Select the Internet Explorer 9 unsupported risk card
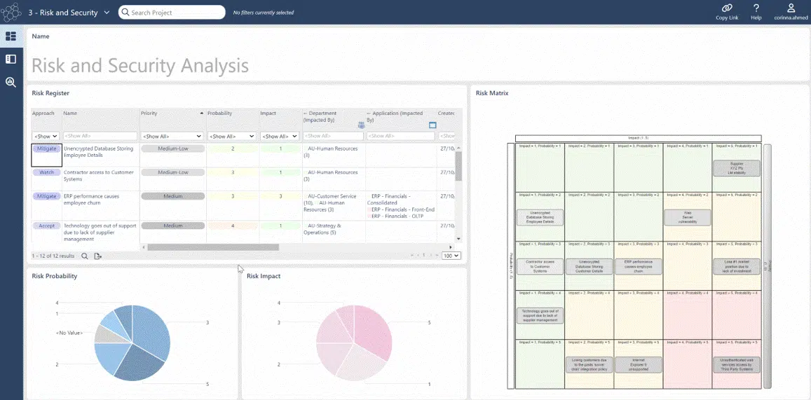811x400 pixels. [637, 364]
